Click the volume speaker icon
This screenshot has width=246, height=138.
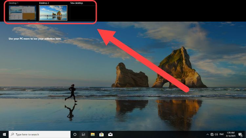pyautogui.click(x=216, y=134)
